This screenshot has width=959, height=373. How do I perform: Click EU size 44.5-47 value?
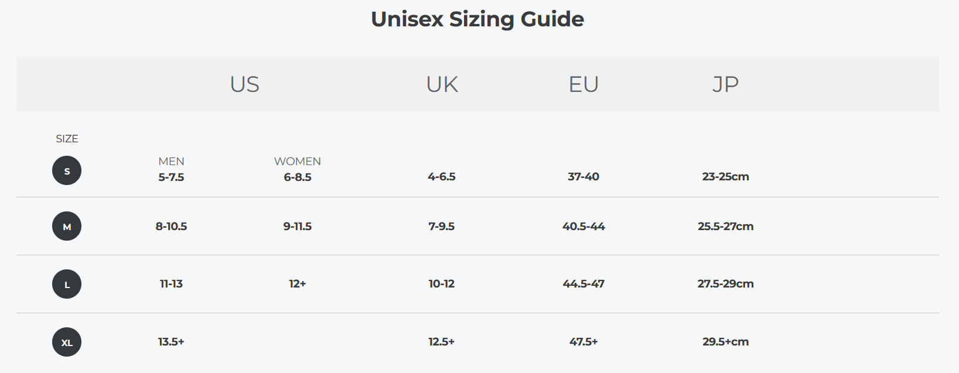(583, 283)
